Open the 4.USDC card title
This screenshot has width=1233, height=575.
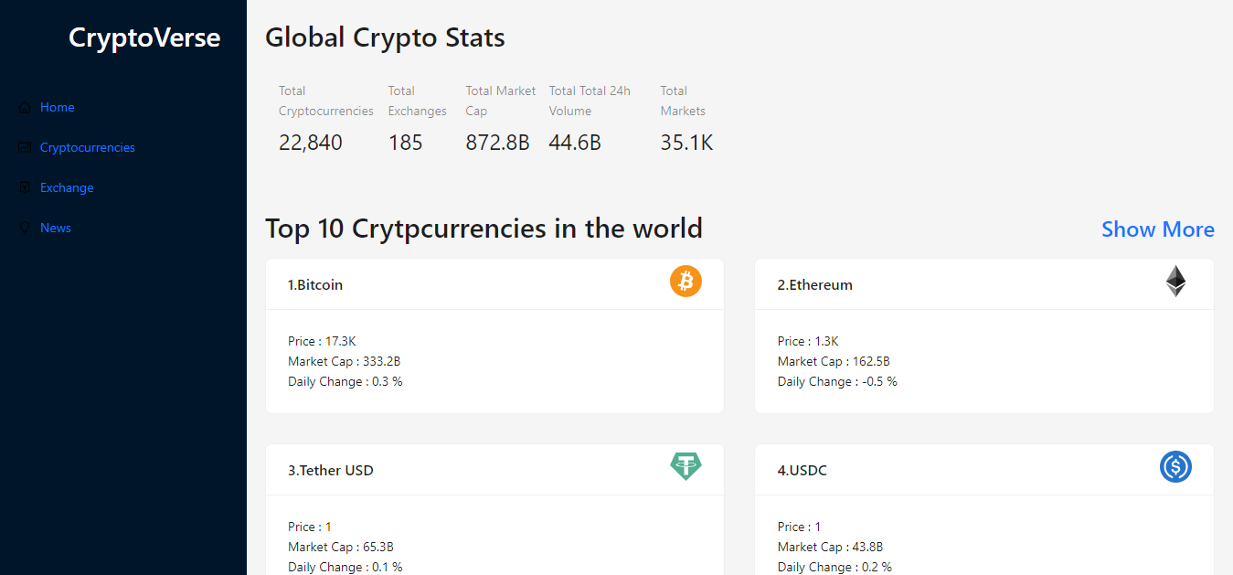pyautogui.click(x=803, y=471)
